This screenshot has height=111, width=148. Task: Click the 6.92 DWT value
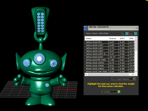[122, 57]
